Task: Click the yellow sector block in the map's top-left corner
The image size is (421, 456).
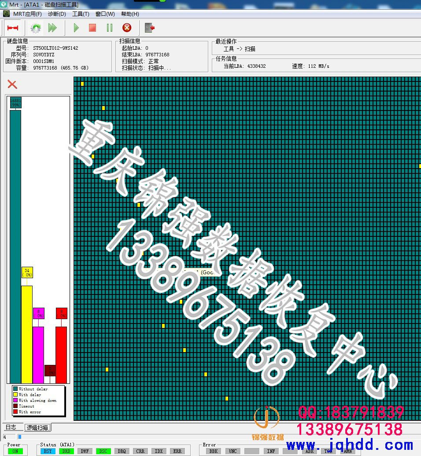Action: [x=82, y=84]
